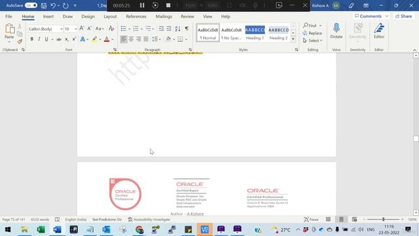Toggle the AutoSave switch
419x236 pixels.
[31, 5]
